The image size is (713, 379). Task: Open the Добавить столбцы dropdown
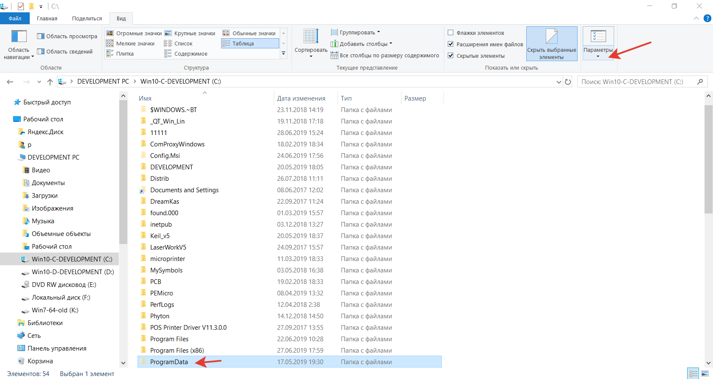point(362,44)
